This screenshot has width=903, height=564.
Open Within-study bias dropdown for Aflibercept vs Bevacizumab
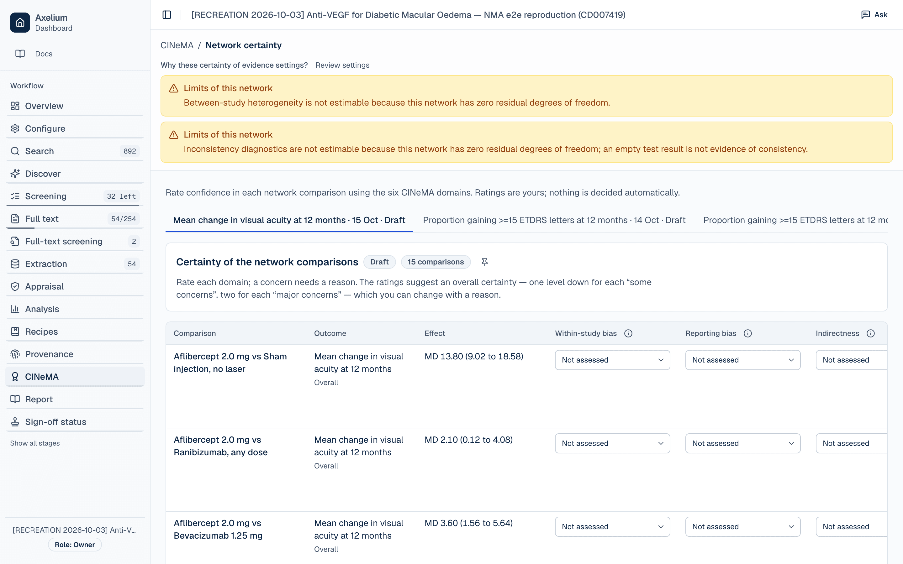point(612,527)
